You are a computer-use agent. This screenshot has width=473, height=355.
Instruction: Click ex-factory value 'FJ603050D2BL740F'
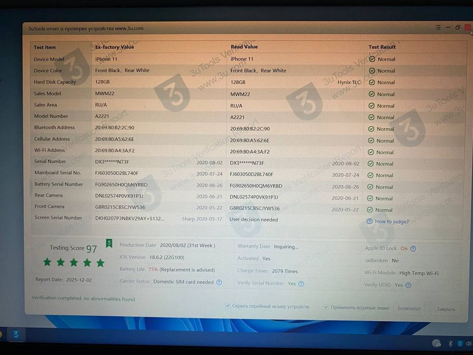(117, 173)
